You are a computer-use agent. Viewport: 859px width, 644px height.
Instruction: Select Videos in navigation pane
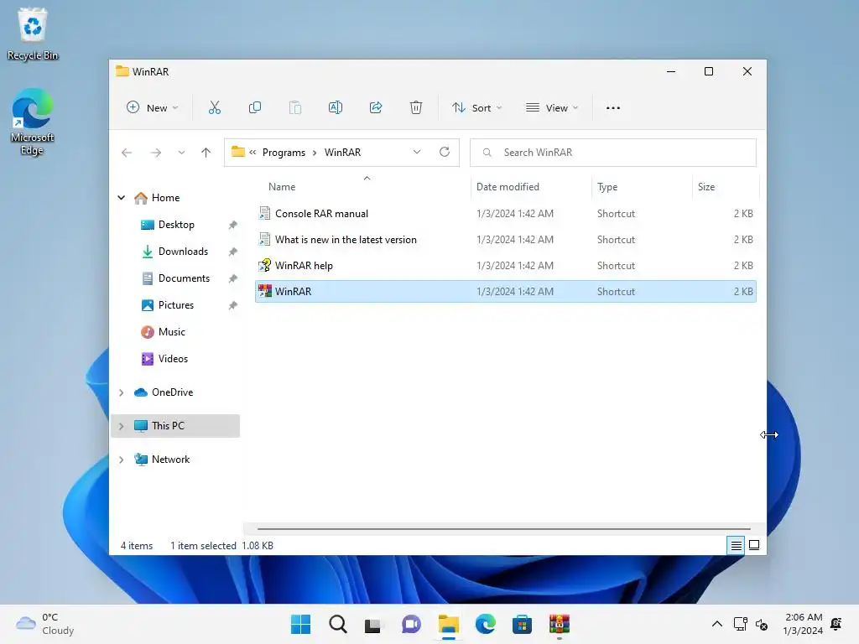pyautogui.click(x=173, y=359)
